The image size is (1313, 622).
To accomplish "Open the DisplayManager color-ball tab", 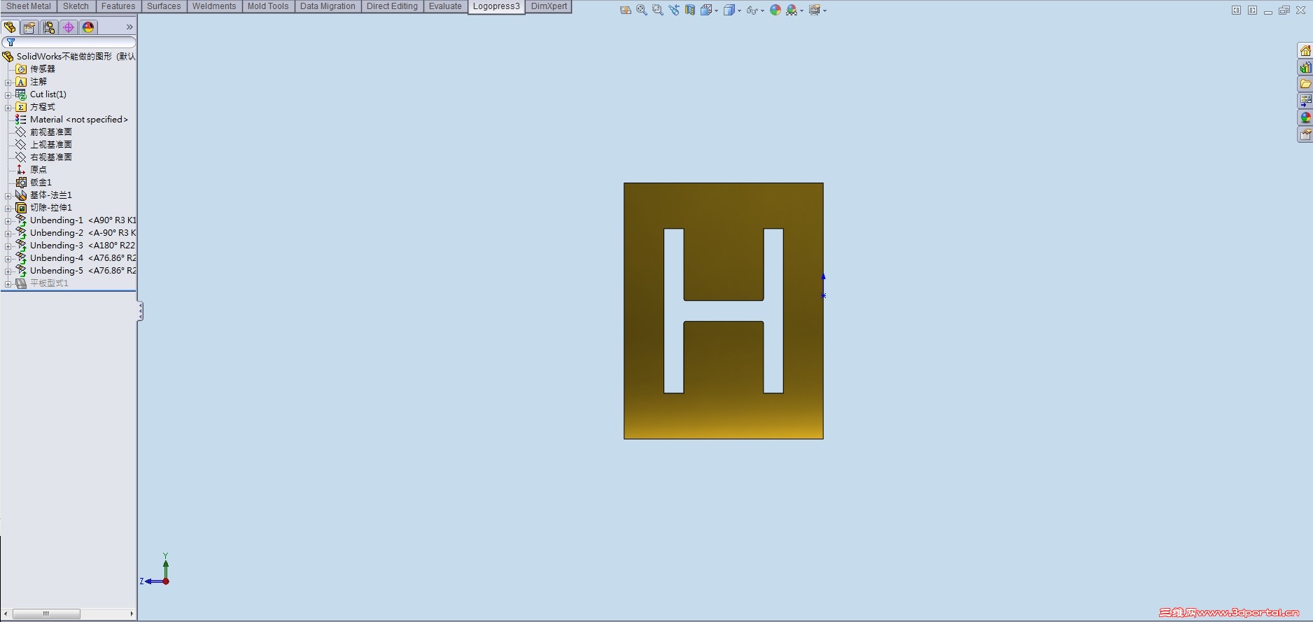I will (88, 27).
